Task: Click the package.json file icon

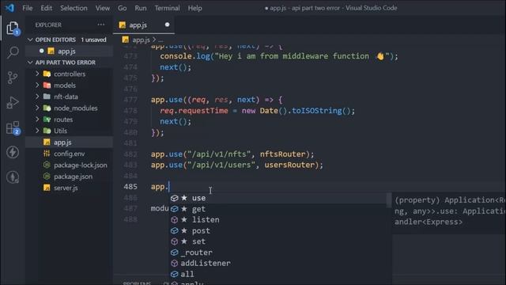Action: pyautogui.click(x=47, y=177)
